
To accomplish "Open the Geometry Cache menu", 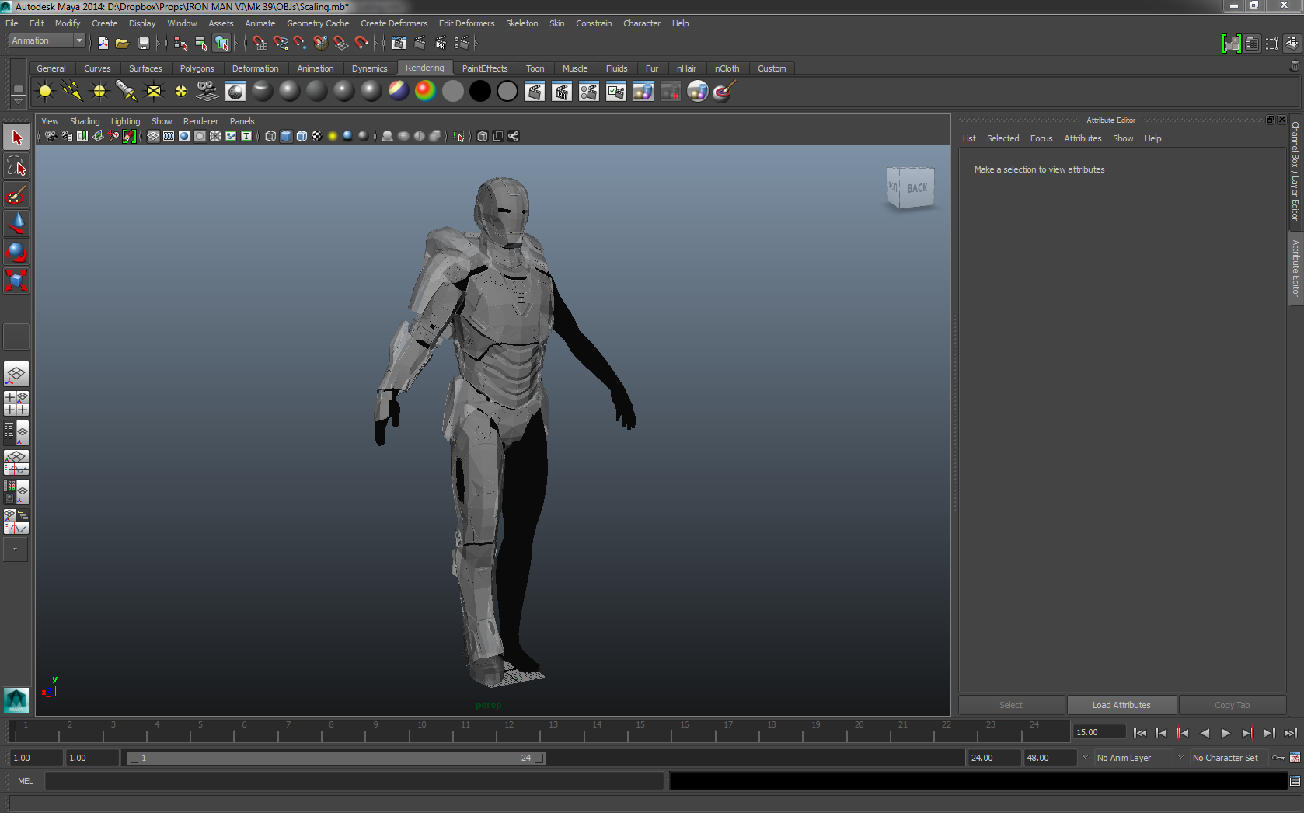I will [318, 23].
